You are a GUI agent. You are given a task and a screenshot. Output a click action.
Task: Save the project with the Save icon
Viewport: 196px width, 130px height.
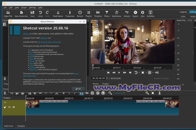tap(32, 14)
